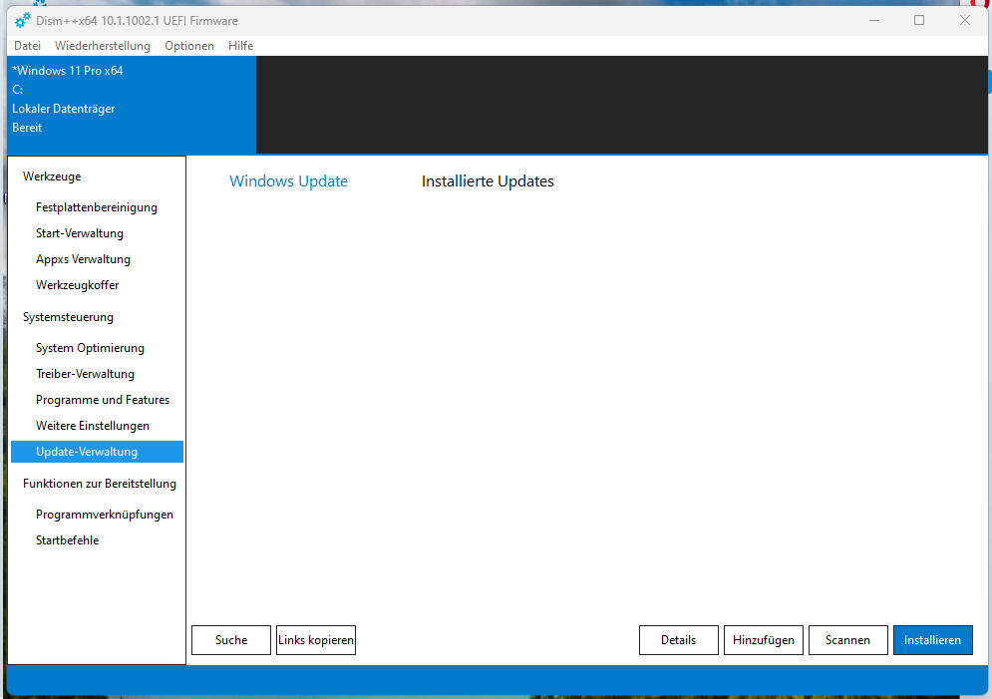
Task: Click the Suche button
Action: click(231, 640)
